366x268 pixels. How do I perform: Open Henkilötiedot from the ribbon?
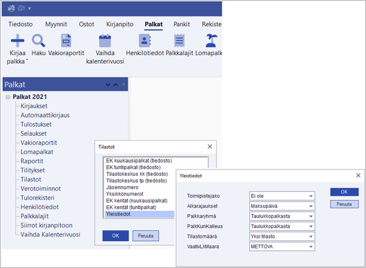pos(145,40)
